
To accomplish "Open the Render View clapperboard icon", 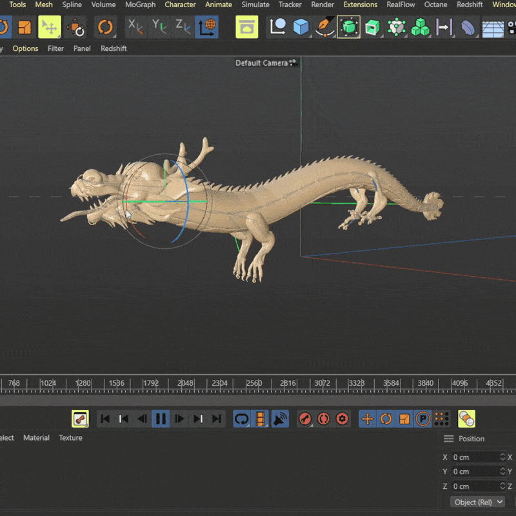I will pyautogui.click(x=246, y=27).
